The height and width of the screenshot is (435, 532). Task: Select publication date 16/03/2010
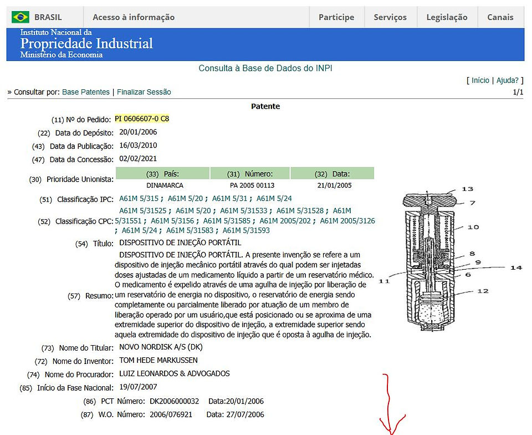click(x=138, y=145)
